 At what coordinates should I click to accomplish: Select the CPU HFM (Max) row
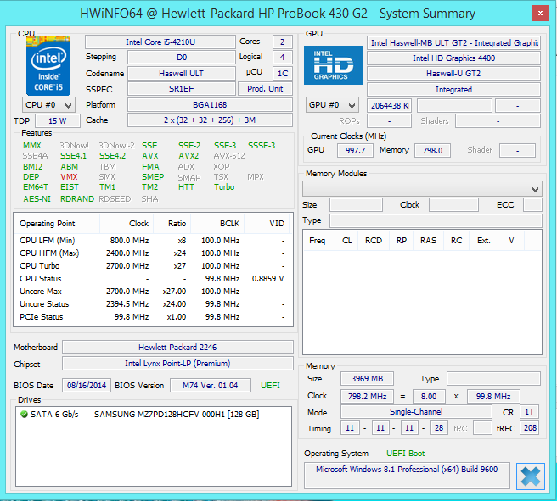[x=153, y=253]
